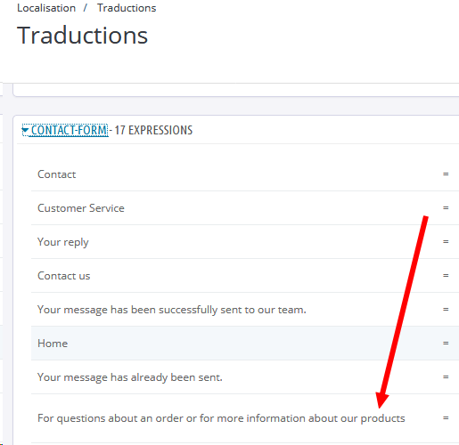
Task: Select 'For questions about an order' expression
Action: 221,418
